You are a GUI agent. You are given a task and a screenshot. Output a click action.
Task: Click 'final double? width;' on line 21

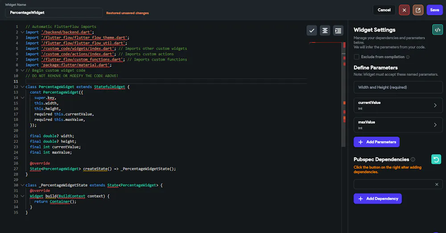click(x=52, y=136)
